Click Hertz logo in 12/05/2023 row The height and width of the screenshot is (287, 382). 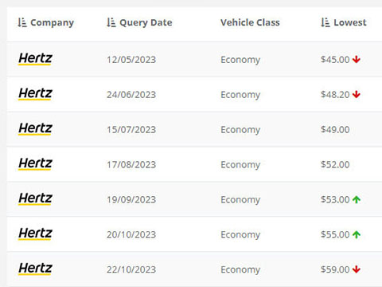35,59
